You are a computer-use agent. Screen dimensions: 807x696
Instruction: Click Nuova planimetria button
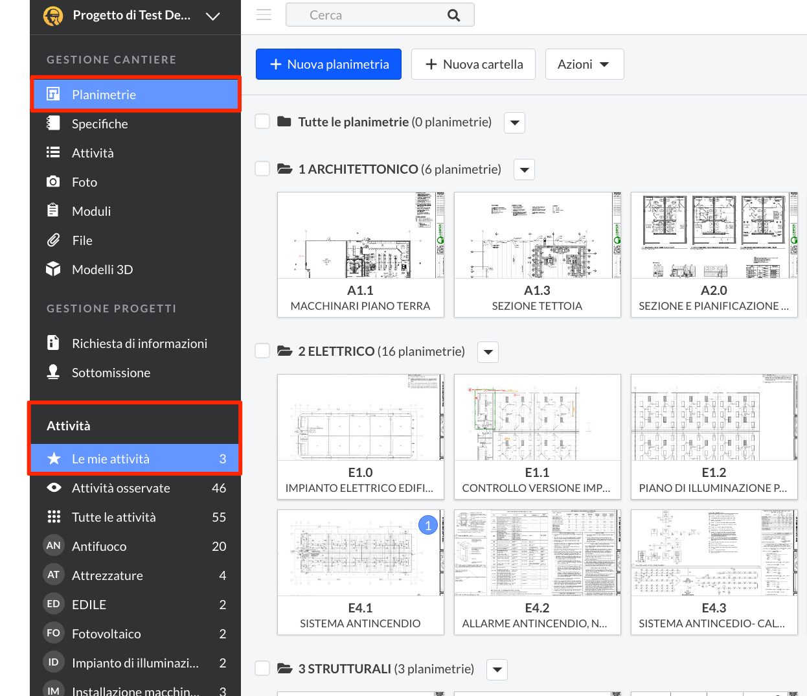pos(328,64)
